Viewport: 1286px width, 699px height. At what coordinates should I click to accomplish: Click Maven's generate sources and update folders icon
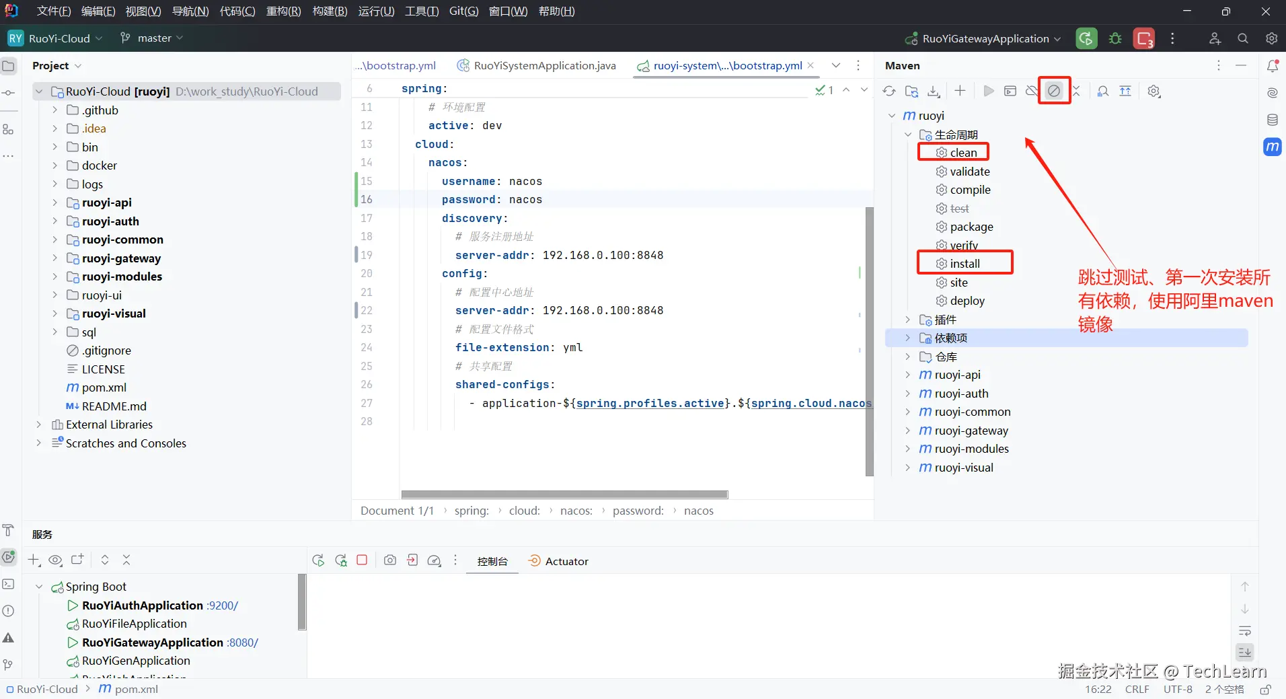pyautogui.click(x=912, y=91)
